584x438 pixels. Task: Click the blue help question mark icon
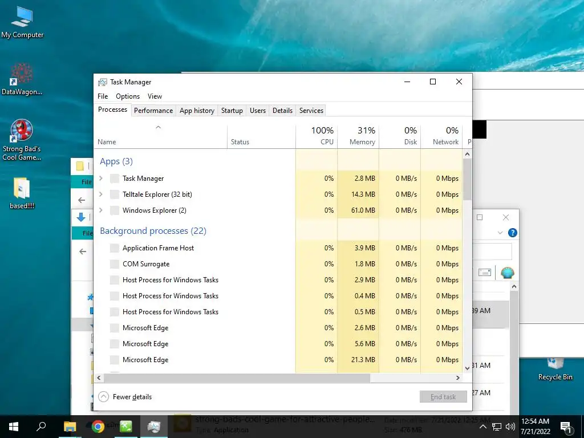point(513,233)
